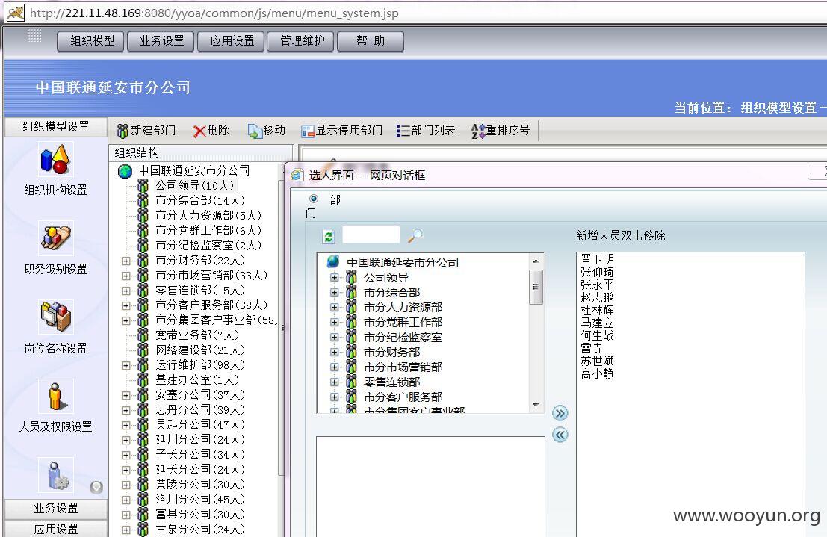Click the 重排序号 sort icon
827x537 pixels.
[x=478, y=131]
